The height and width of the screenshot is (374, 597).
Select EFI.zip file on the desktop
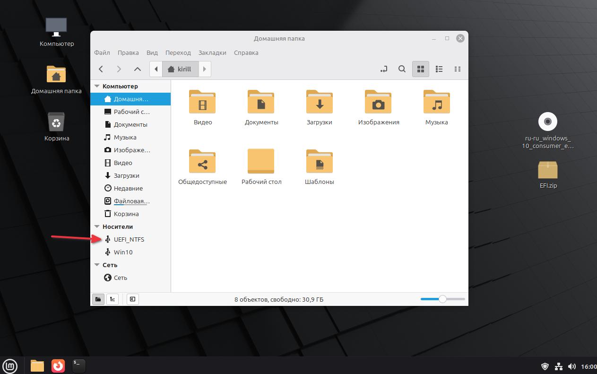(548, 171)
